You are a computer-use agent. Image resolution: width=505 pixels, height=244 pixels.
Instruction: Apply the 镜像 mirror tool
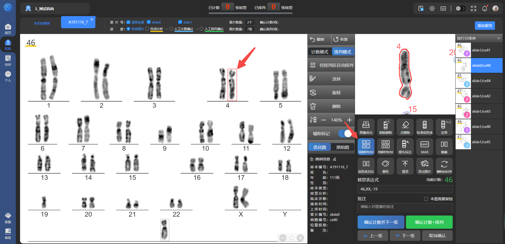coord(444,146)
